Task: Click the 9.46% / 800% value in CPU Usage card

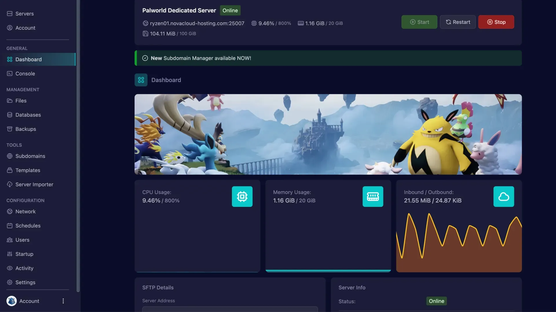Action: [x=161, y=200]
